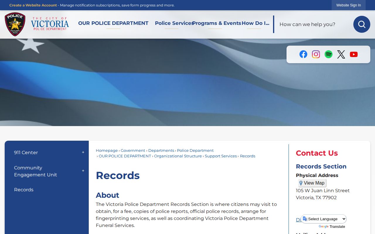Open the Programs & Events menu

click(217, 23)
